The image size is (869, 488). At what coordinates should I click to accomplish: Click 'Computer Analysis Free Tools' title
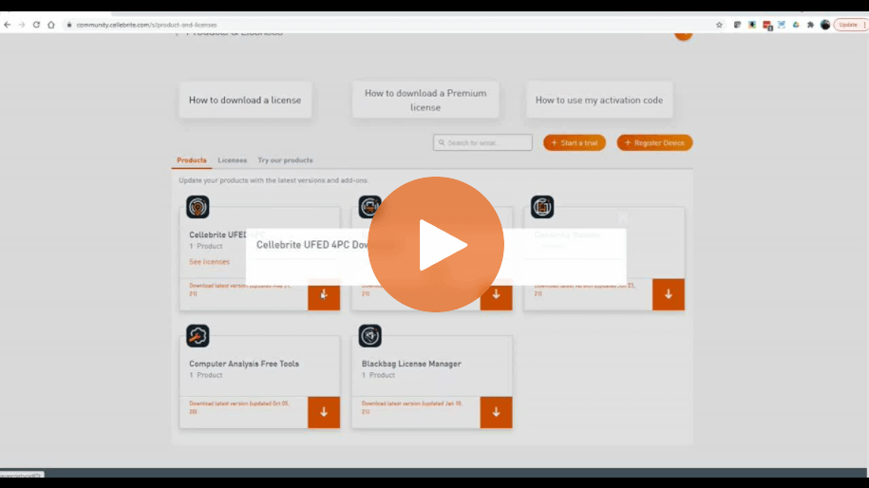coord(244,364)
